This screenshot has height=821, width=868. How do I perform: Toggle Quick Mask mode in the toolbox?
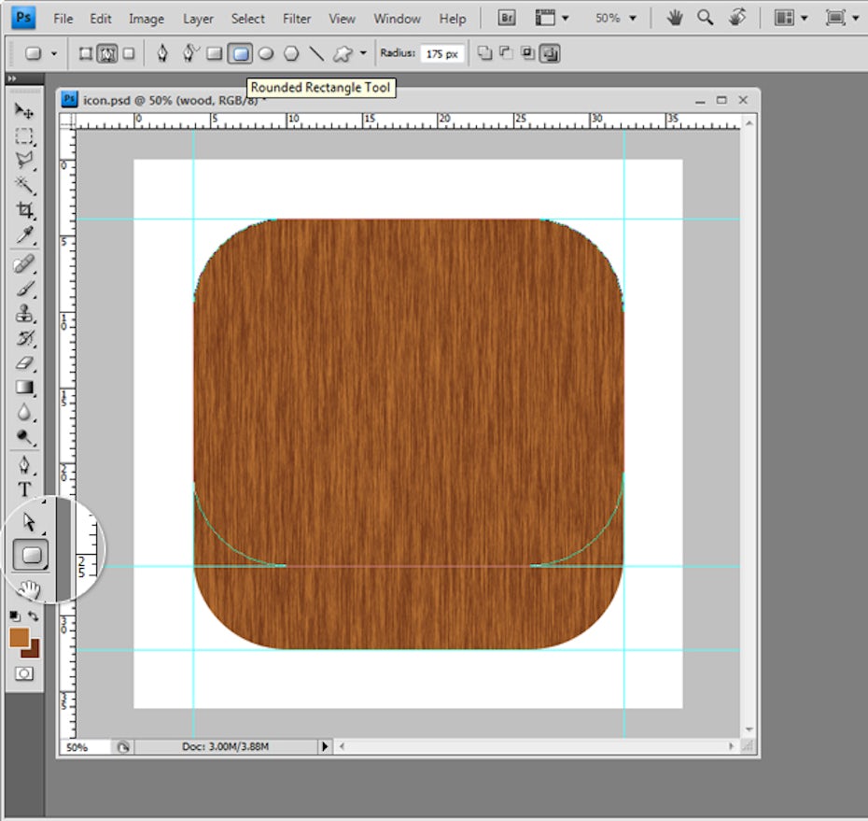tap(24, 672)
